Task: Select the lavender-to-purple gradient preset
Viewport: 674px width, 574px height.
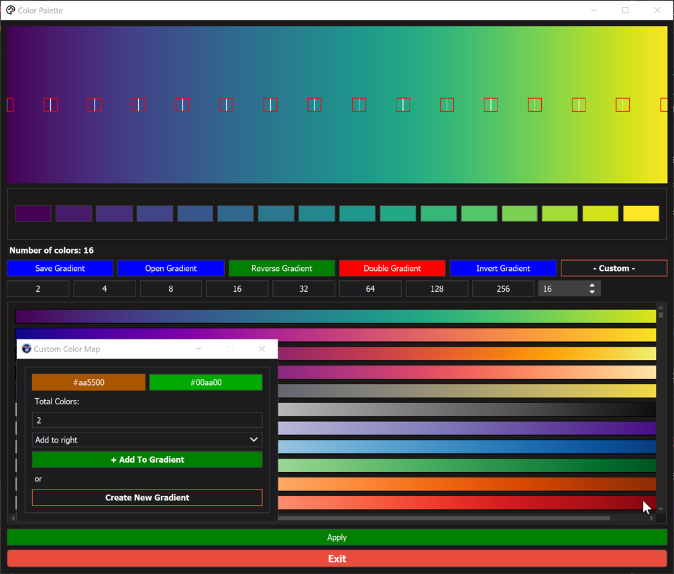Action: coord(467,428)
